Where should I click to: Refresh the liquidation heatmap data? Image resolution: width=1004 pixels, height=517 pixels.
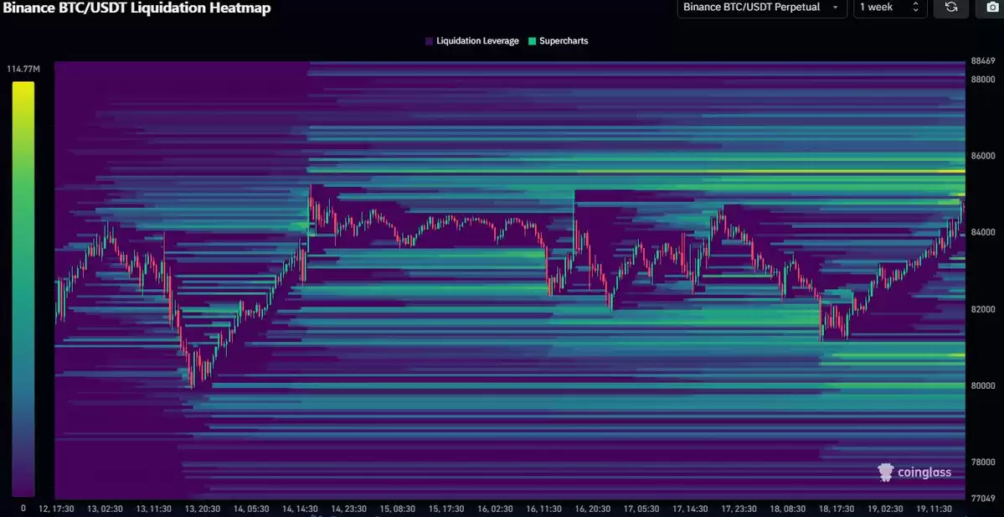[951, 7]
